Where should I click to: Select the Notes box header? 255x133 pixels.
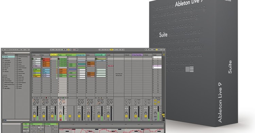coord(37,124)
